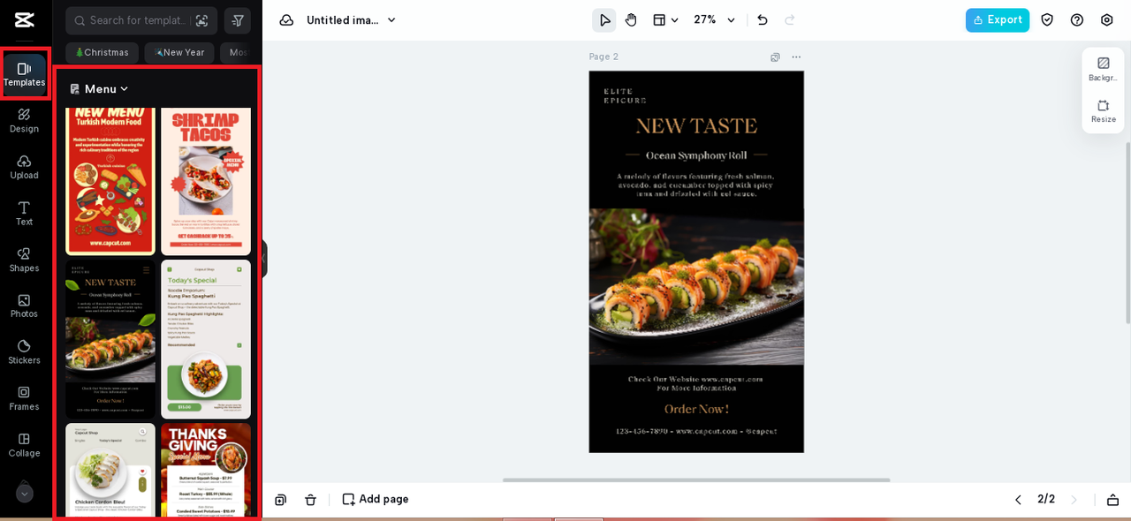Activate the Select pointer tool

pos(604,20)
